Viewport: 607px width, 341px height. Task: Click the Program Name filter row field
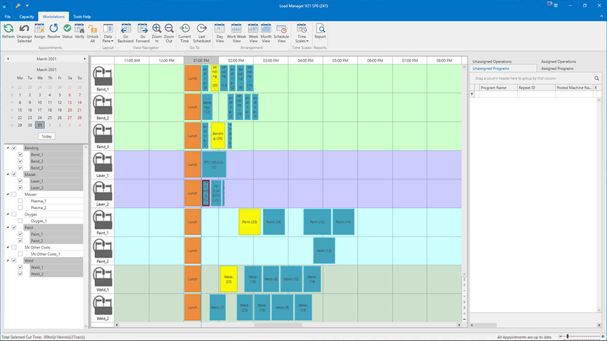click(498, 94)
